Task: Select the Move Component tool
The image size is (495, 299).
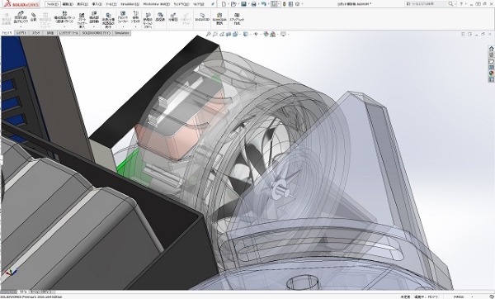Action: point(94,17)
